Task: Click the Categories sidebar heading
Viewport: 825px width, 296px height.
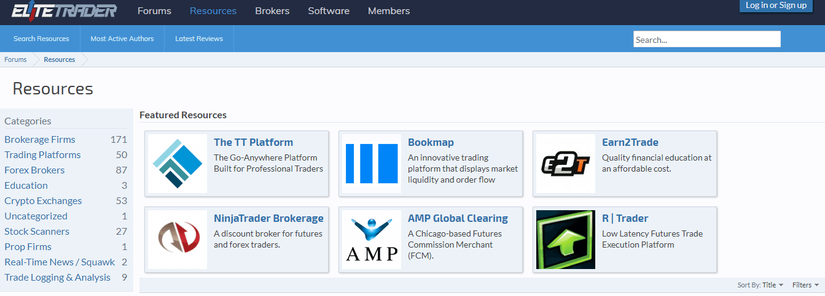Action: [x=28, y=121]
